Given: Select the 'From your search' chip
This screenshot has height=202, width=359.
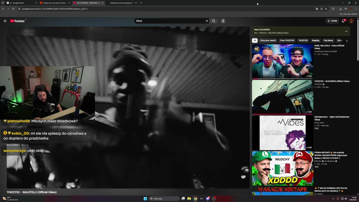Looking at the screenshot, I should click(x=268, y=40).
